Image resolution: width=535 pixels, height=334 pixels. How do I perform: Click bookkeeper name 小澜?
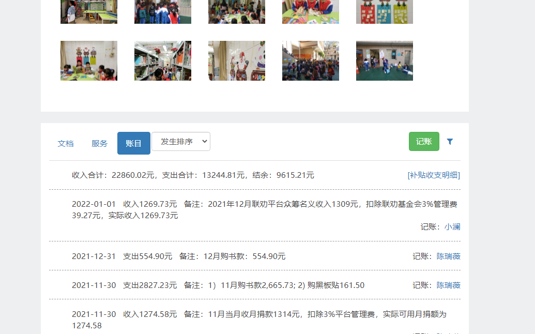click(452, 227)
